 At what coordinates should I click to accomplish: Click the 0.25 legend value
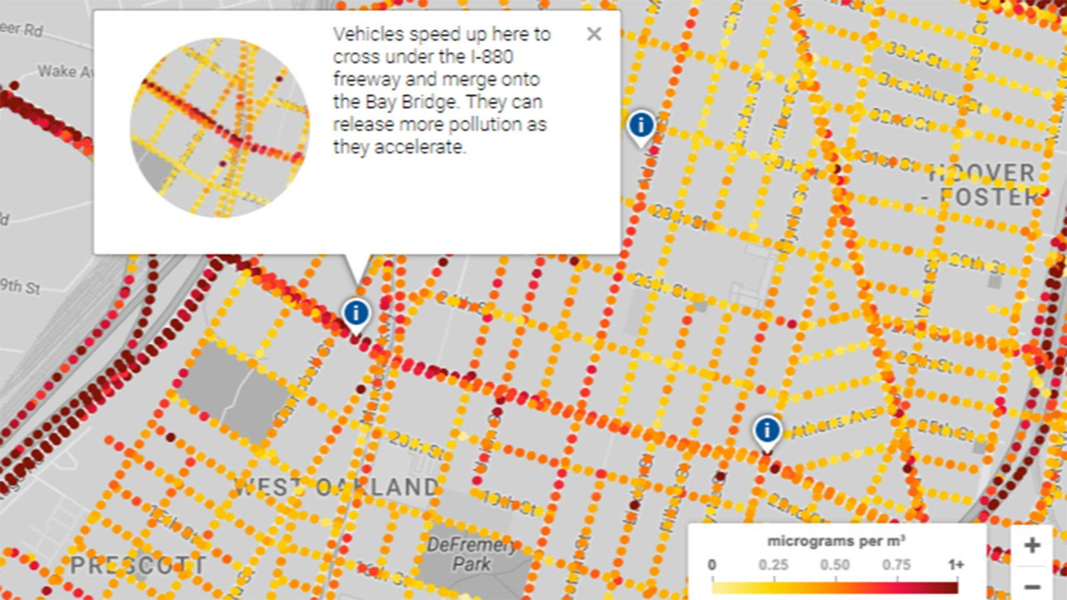[773, 565]
